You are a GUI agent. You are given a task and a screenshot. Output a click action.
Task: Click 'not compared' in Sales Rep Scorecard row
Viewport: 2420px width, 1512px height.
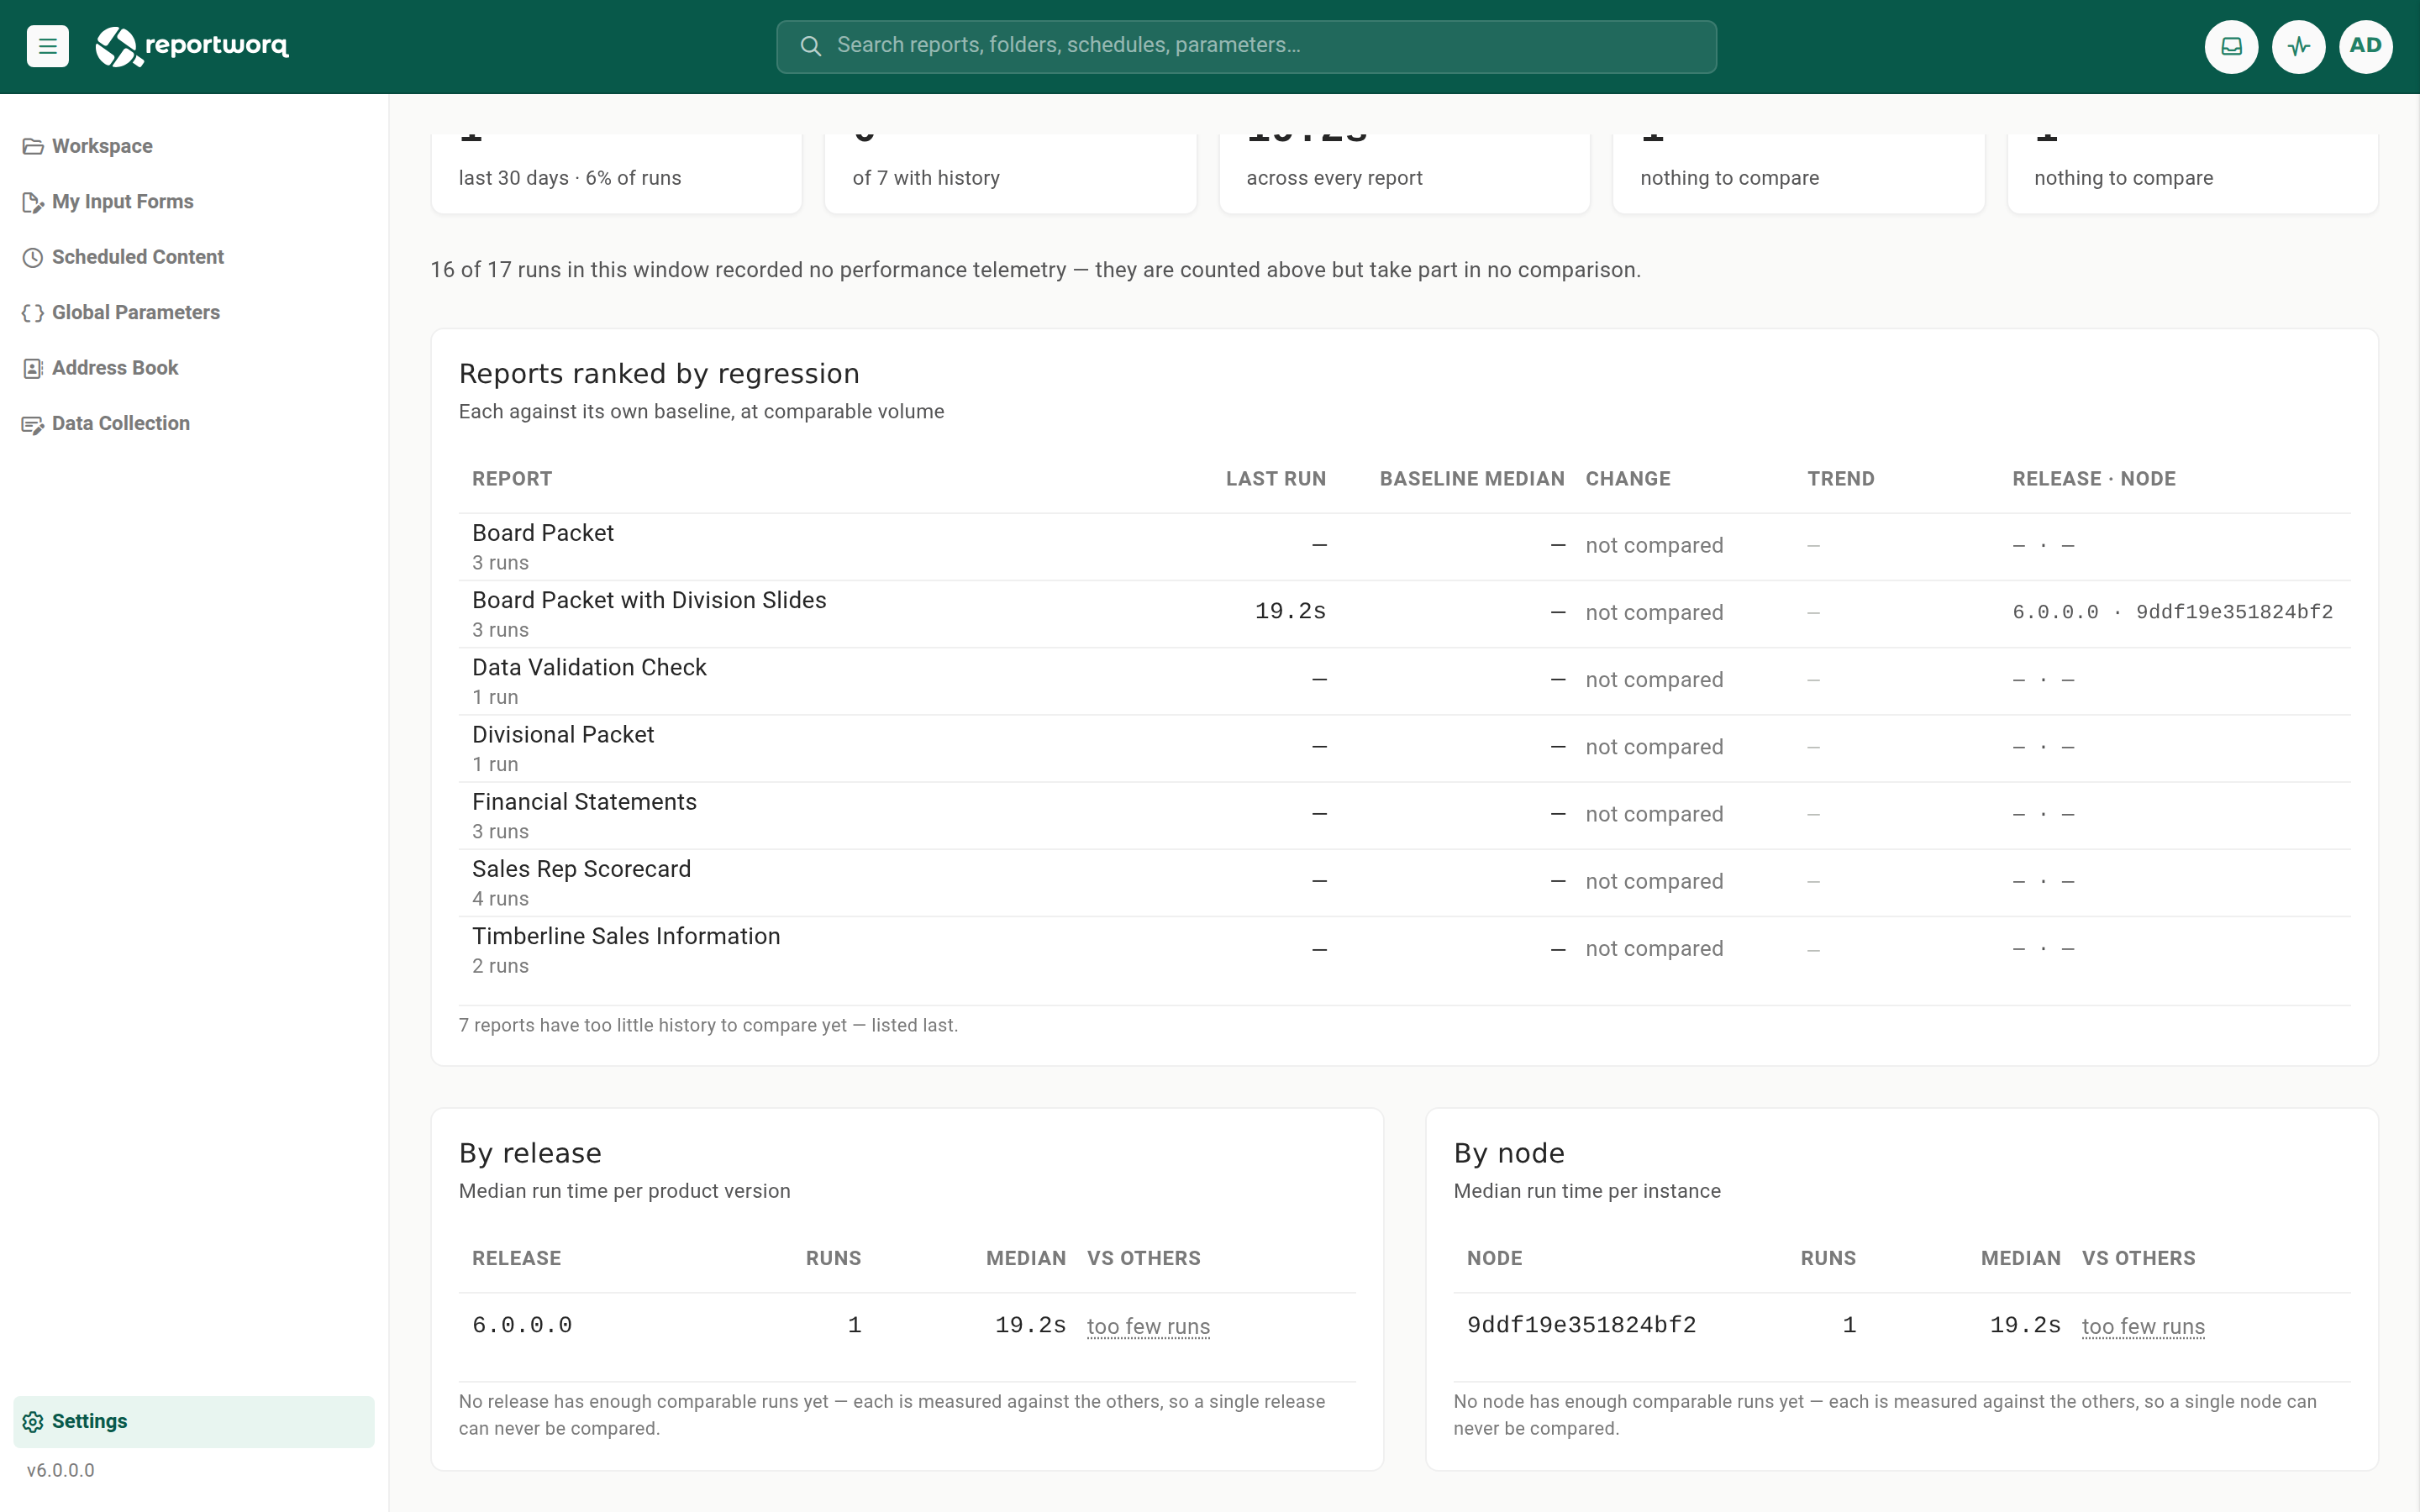pyautogui.click(x=1654, y=882)
